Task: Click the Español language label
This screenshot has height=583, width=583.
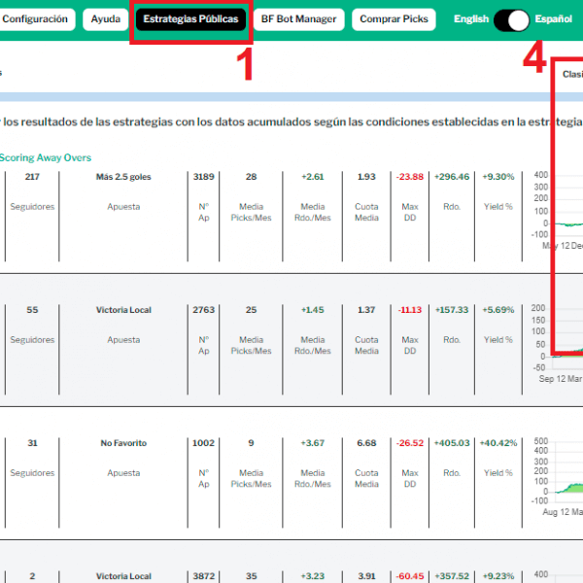Action: [553, 19]
